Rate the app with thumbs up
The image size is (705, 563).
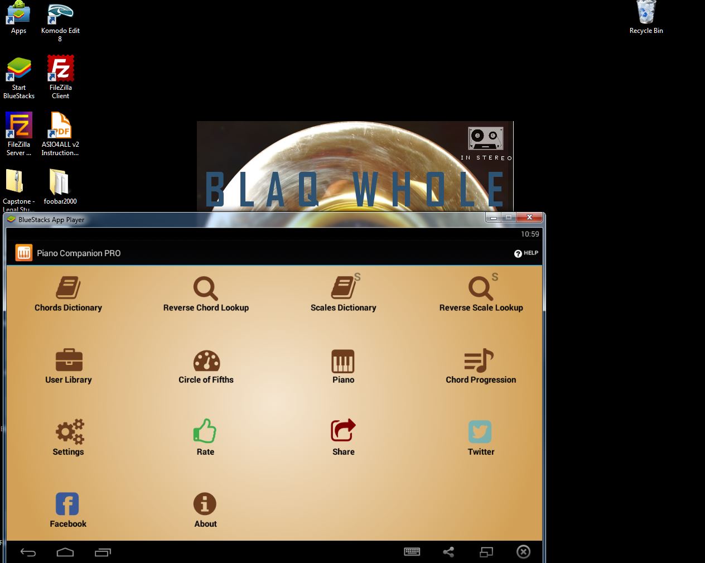click(205, 438)
